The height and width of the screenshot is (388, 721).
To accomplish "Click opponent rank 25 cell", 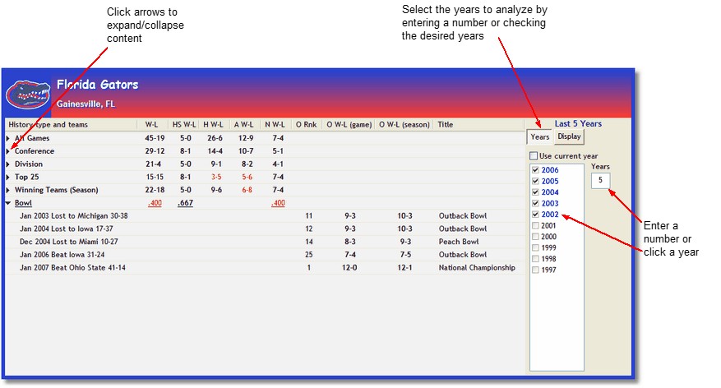I will click(x=308, y=254).
